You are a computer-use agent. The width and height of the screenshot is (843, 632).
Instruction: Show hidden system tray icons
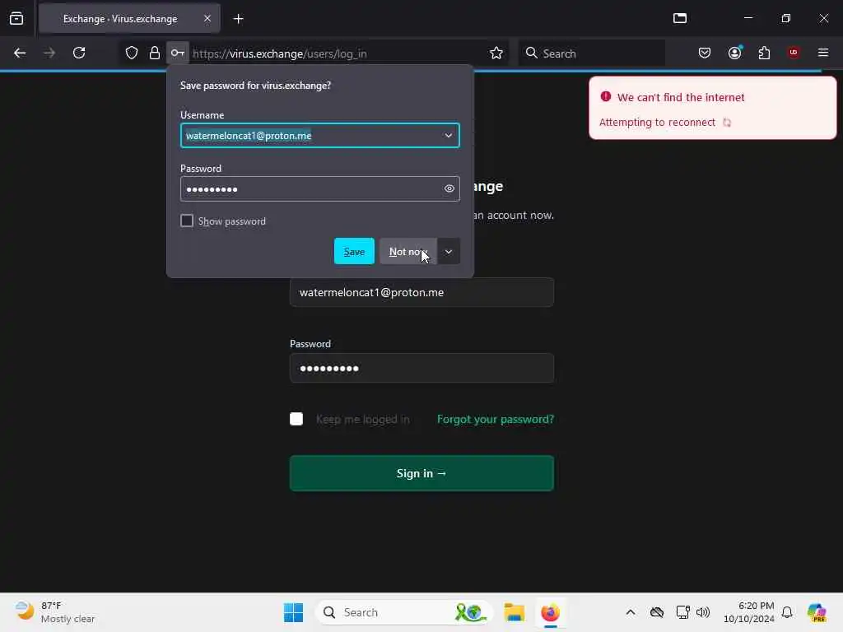click(630, 612)
